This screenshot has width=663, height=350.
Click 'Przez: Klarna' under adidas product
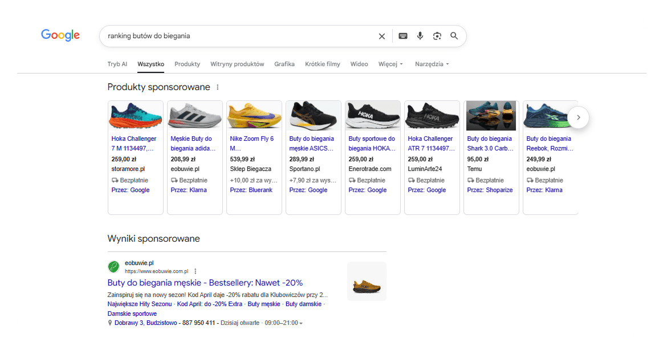(x=189, y=190)
